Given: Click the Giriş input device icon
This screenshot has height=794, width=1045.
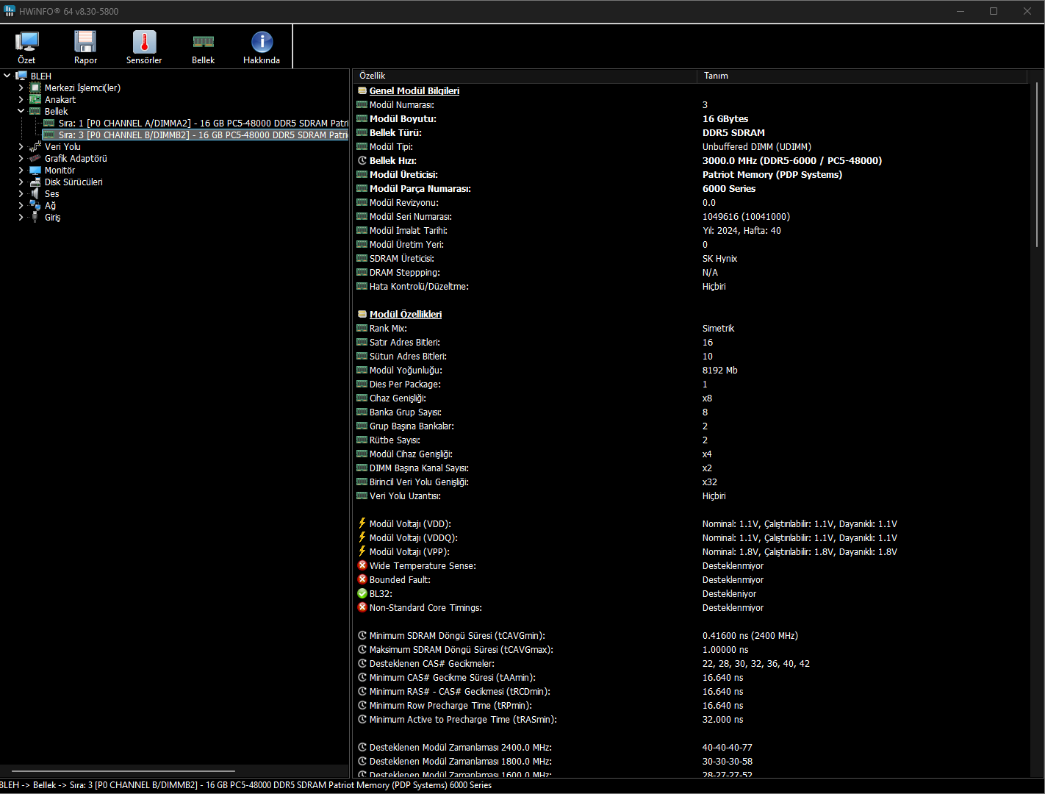Looking at the screenshot, I should (x=35, y=217).
